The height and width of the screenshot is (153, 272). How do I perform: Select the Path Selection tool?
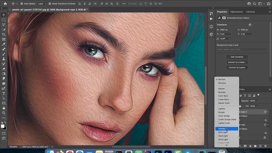[x=4, y=98]
